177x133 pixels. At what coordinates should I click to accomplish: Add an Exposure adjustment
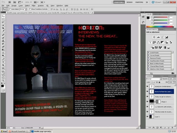pos(166,37)
